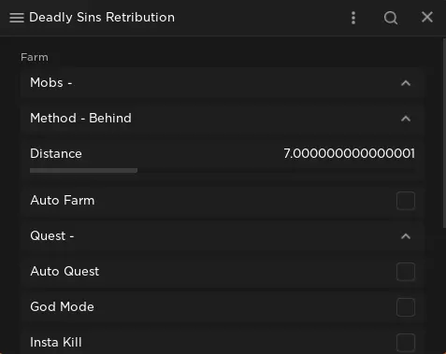Turn on God Mode checkbox
Screen dimensions: 446x354
406,307
